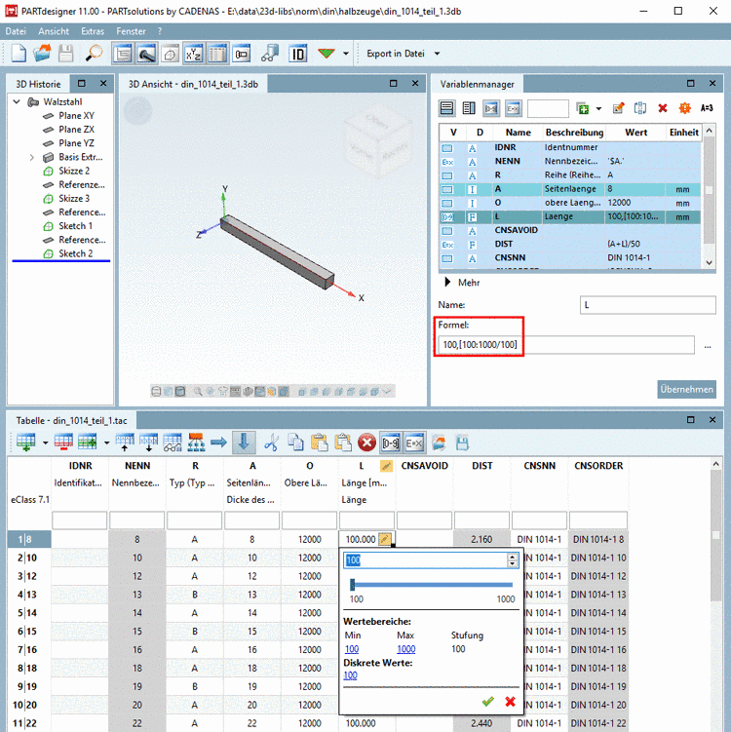Open the Fenster menu
This screenshot has height=732, width=731.
(131, 31)
